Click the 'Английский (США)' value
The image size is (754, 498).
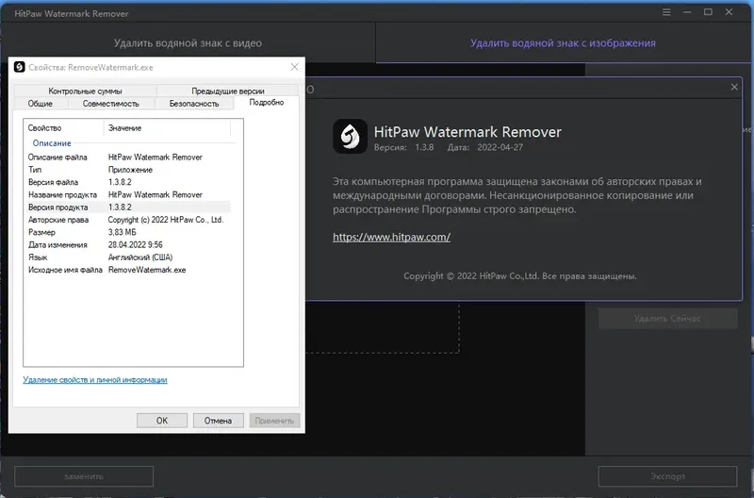[140, 257]
